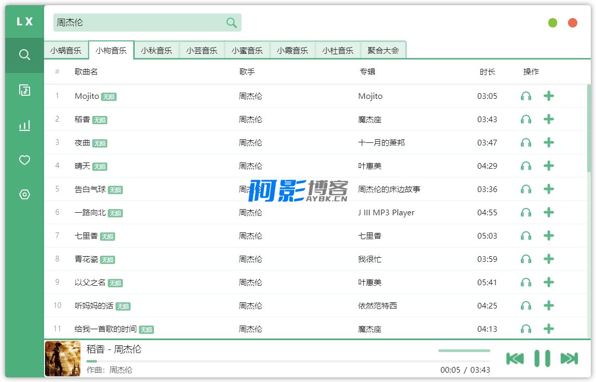Switch to the 聚合大会 tab

click(383, 51)
